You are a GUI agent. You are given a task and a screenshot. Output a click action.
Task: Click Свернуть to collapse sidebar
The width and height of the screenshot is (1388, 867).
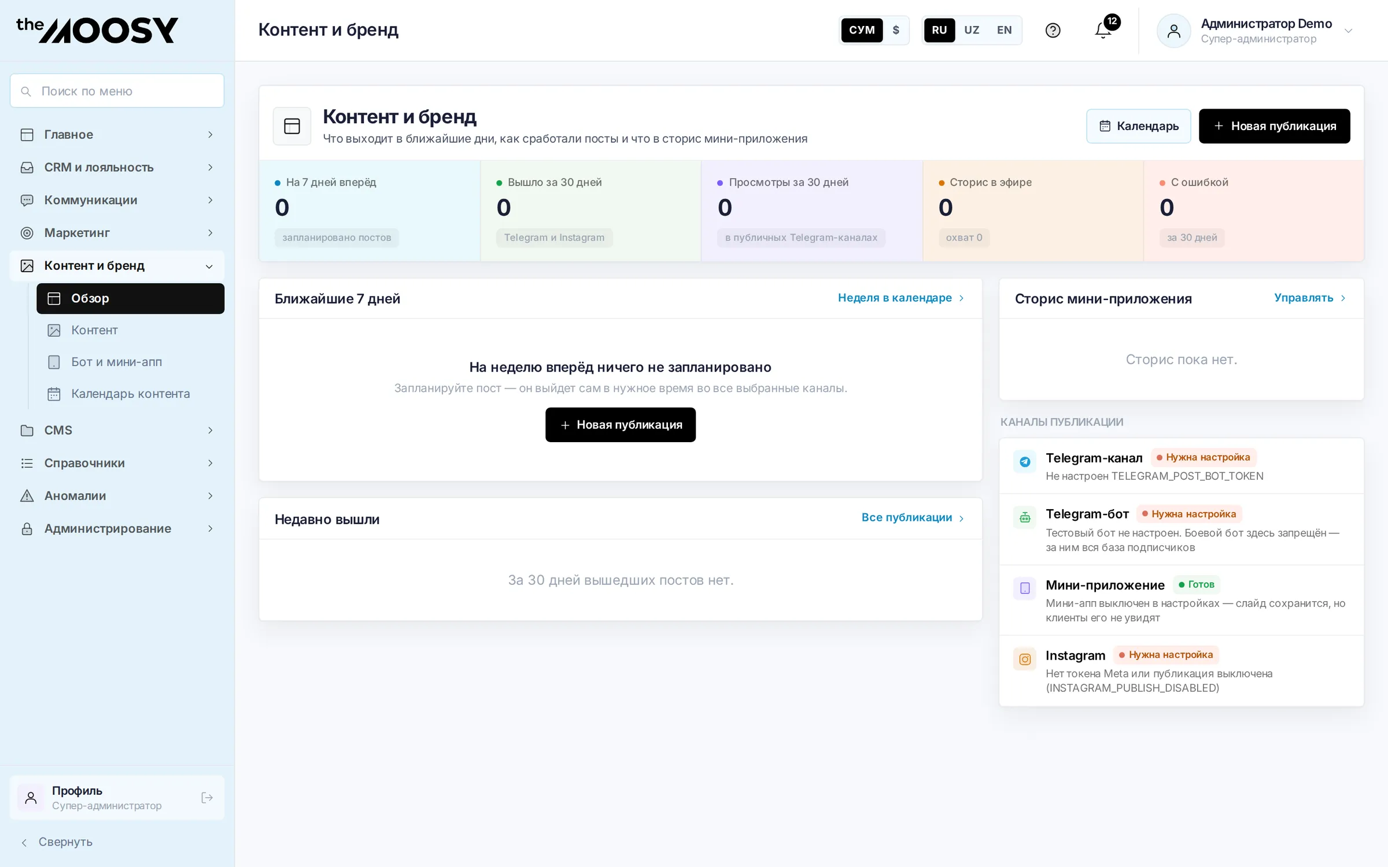click(57, 842)
